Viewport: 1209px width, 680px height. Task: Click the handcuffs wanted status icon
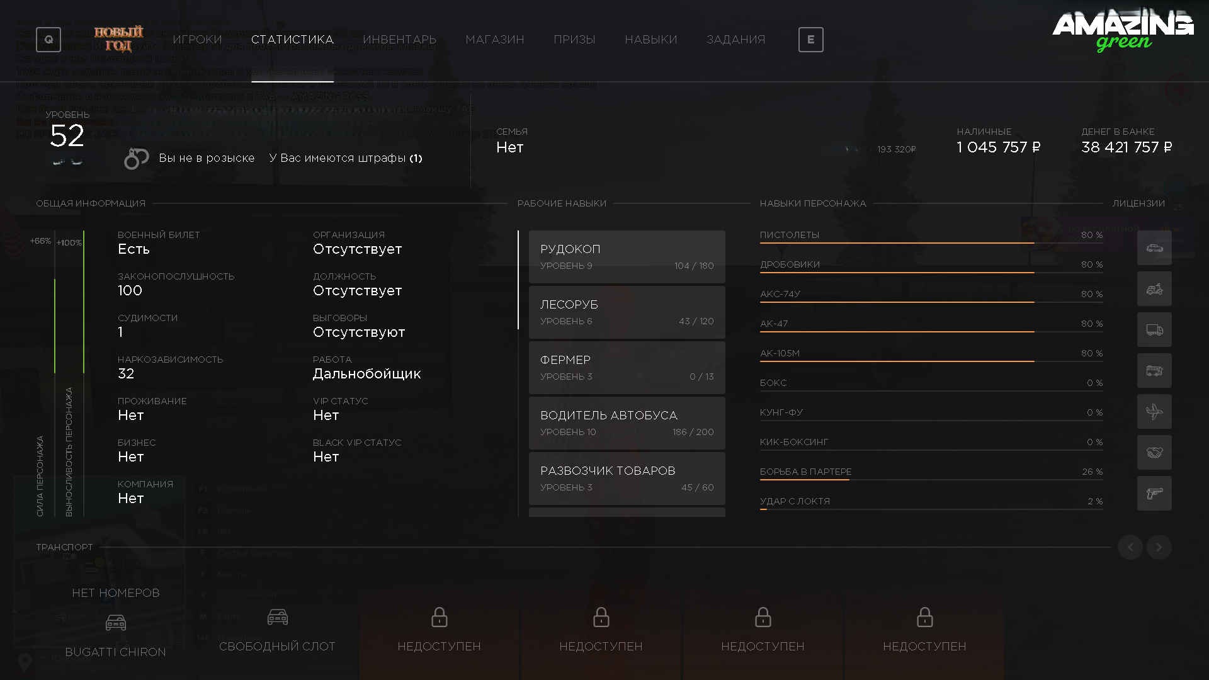[136, 159]
